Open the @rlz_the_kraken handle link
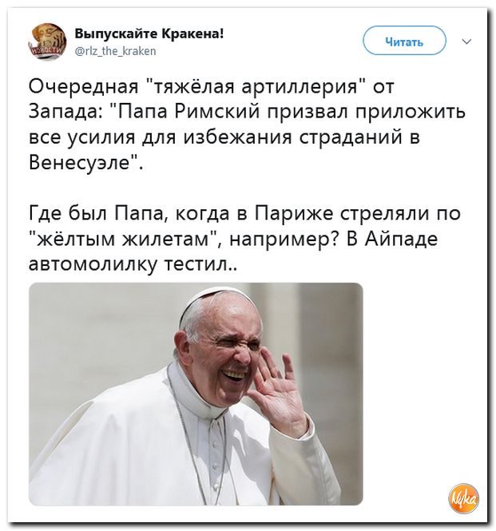Image resolution: width=496 pixels, height=531 pixels. tap(115, 51)
